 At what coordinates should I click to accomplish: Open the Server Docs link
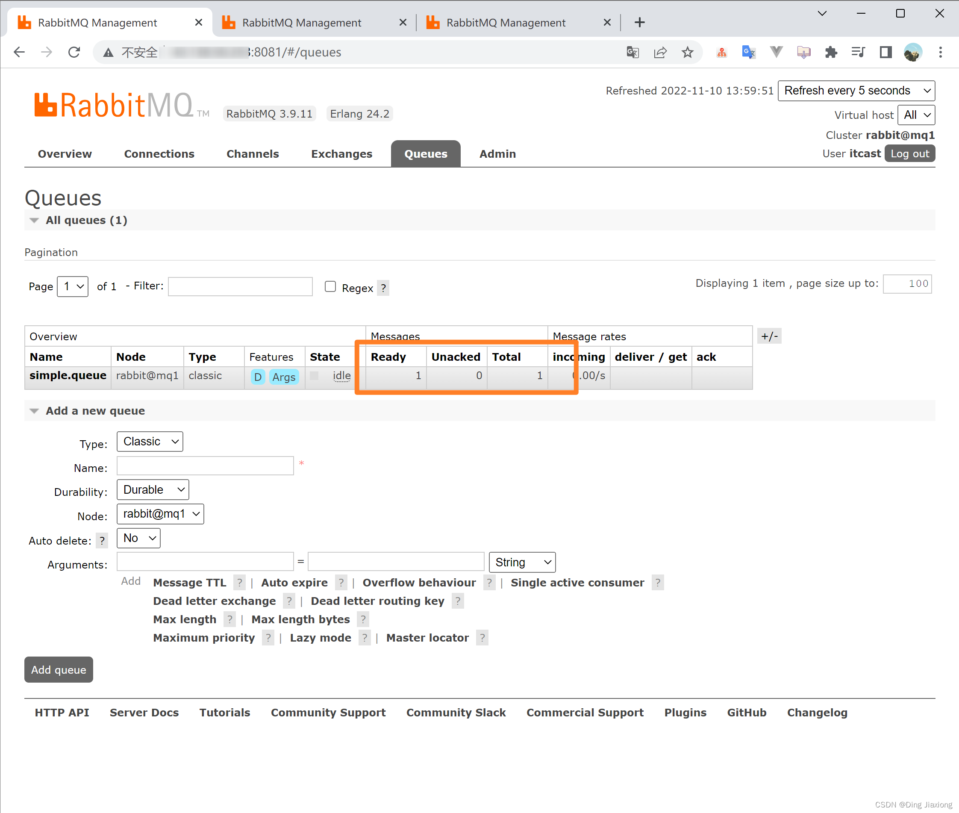click(144, 713)
